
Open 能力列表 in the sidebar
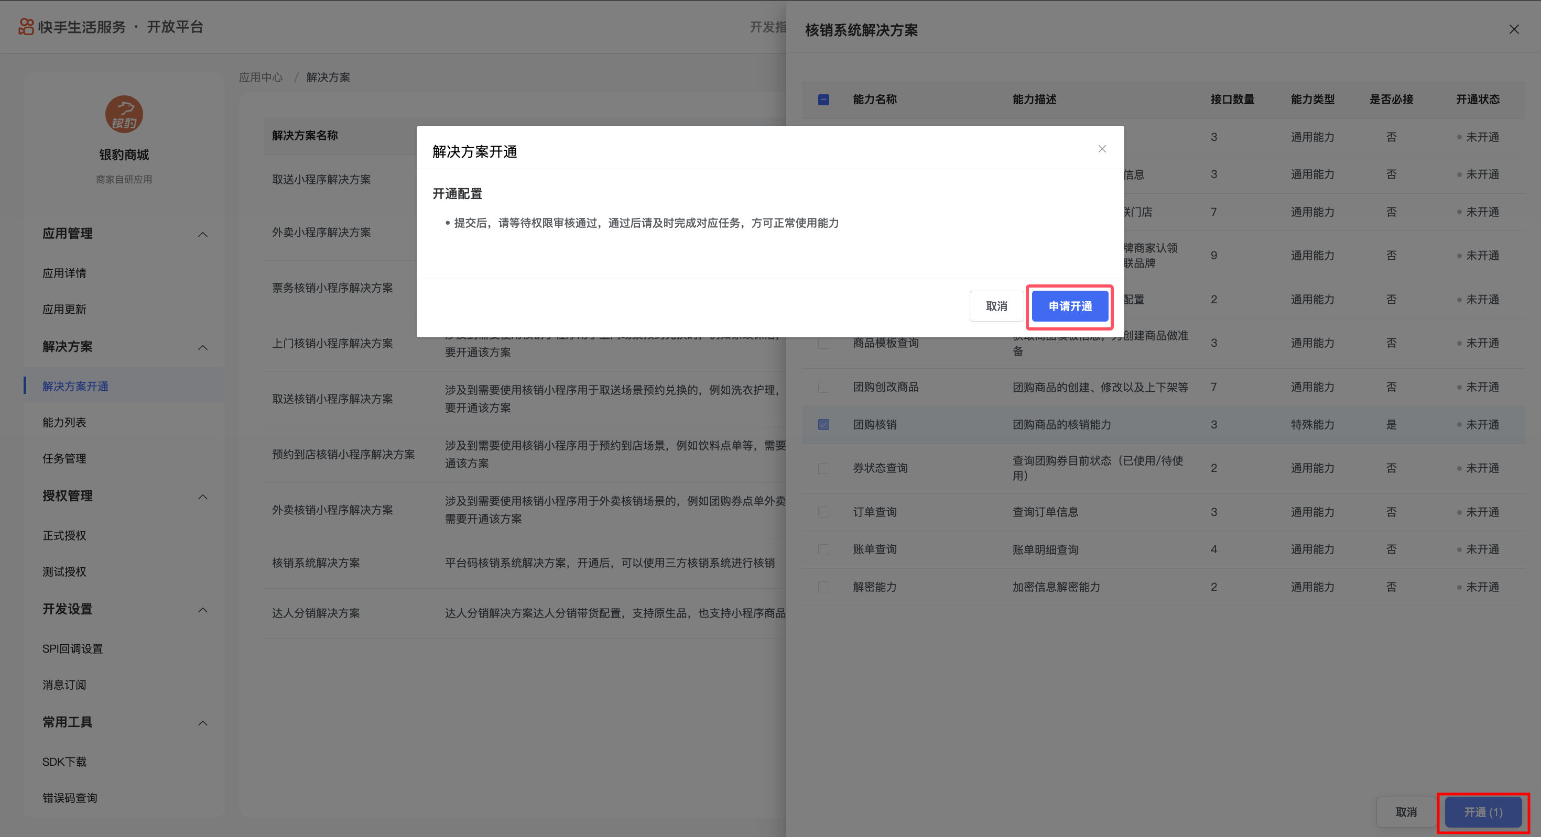(64, 423)
